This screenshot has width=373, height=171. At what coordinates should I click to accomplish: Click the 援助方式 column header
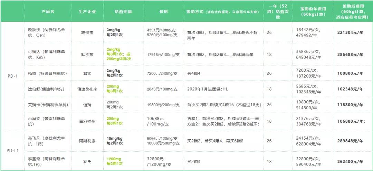(222, 11)
